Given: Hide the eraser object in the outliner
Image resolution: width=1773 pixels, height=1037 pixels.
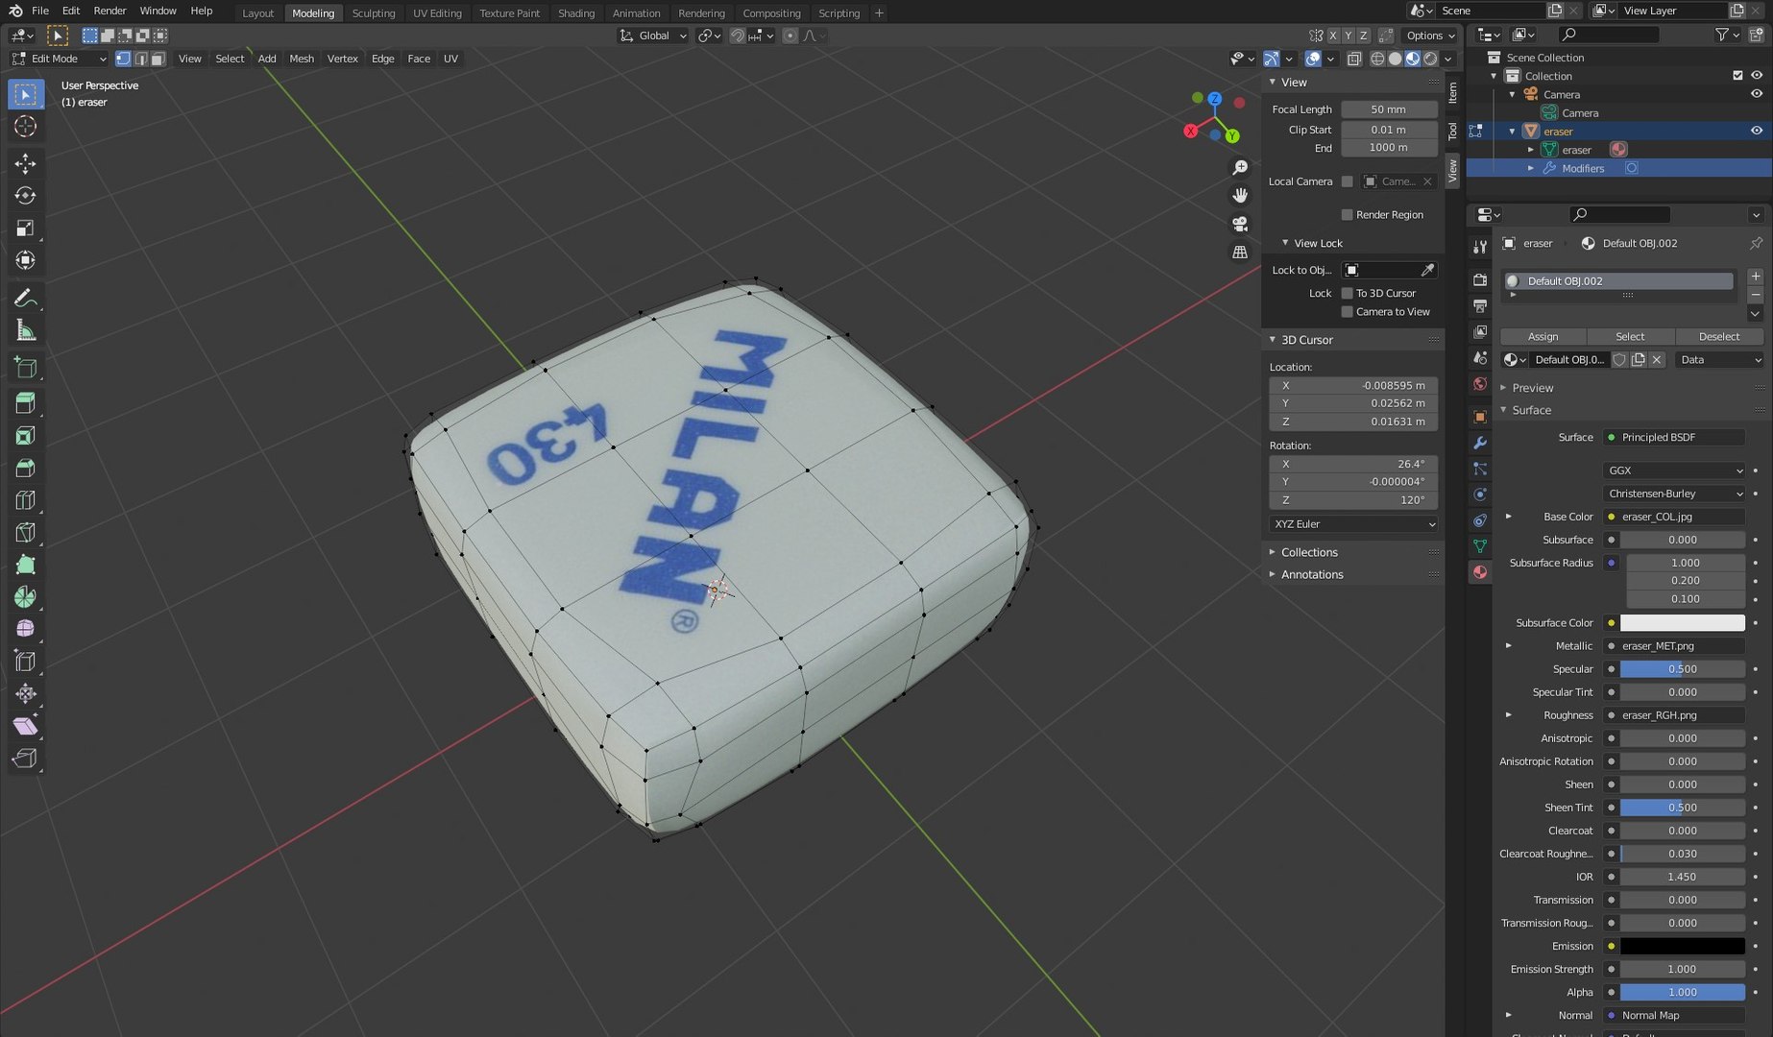Looking at the screenshot, I should coord(1757,131).
